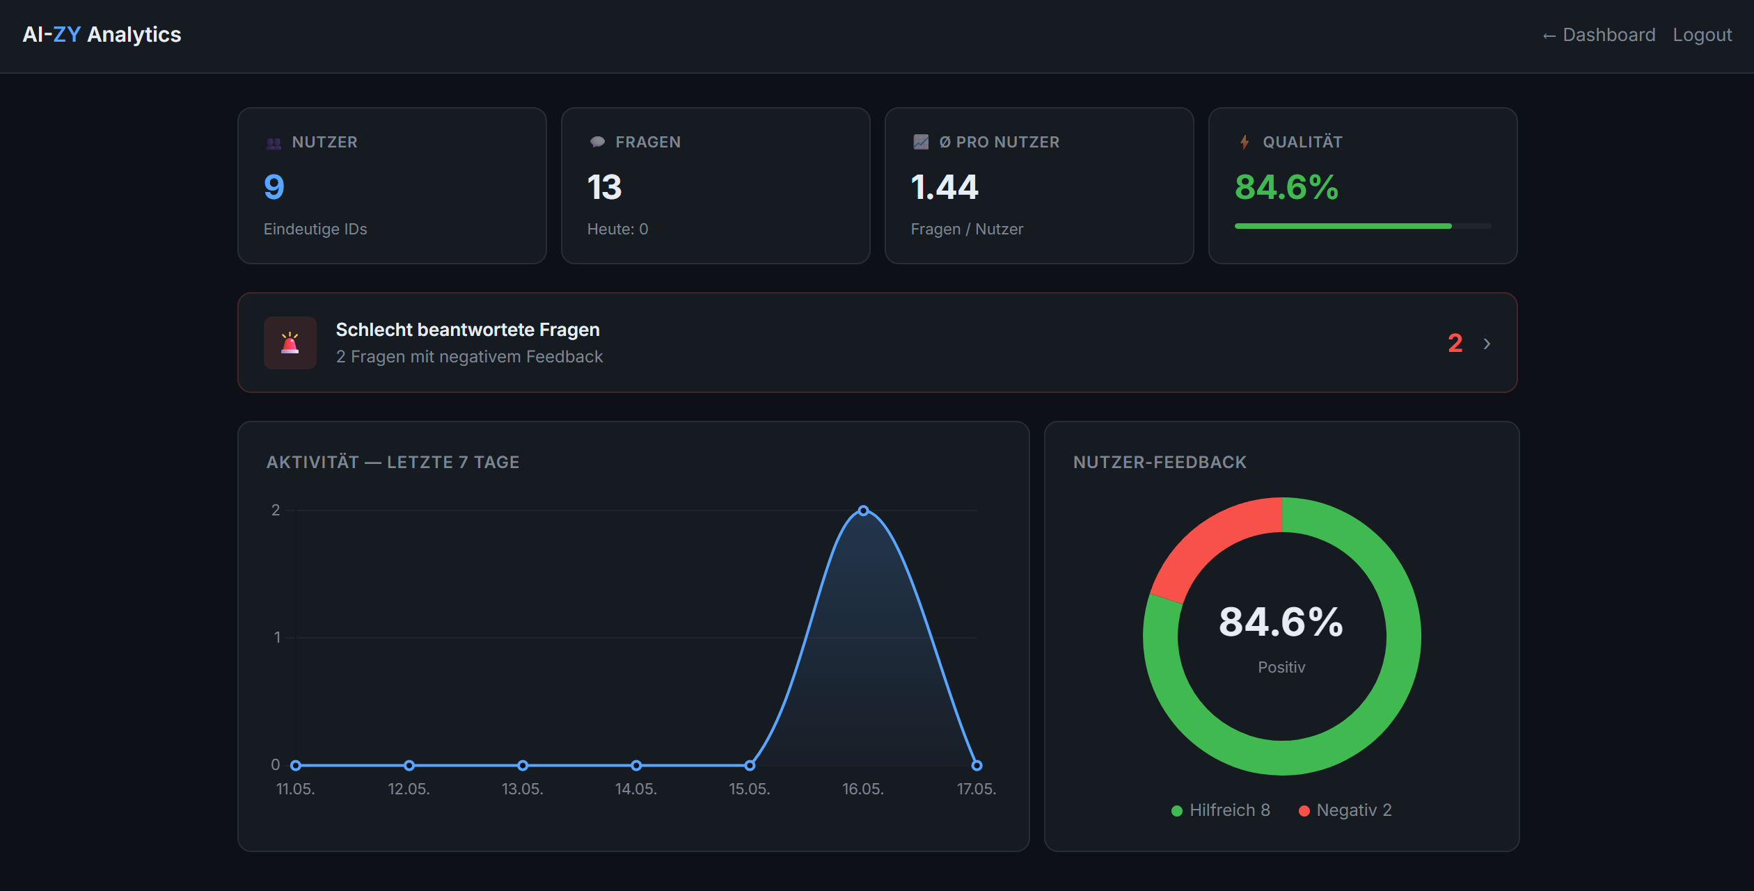This screenshot has height=891, width=1754.
Task: Click the NUTZER-FEEDBACK heading
Action: pyautogui.click(x=1160, y=462)
